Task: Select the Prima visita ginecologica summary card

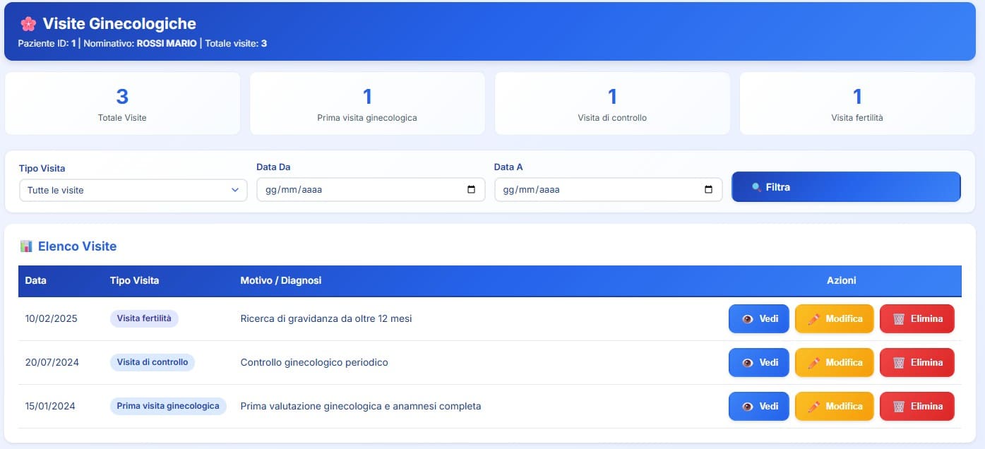Action: [x=367, y=103]
